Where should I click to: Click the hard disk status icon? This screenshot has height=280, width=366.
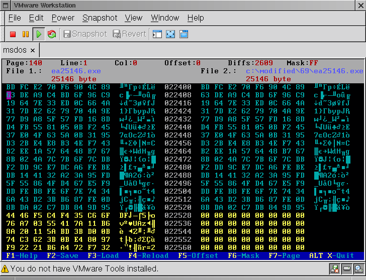pyautogui.click(x=347, y=269)
